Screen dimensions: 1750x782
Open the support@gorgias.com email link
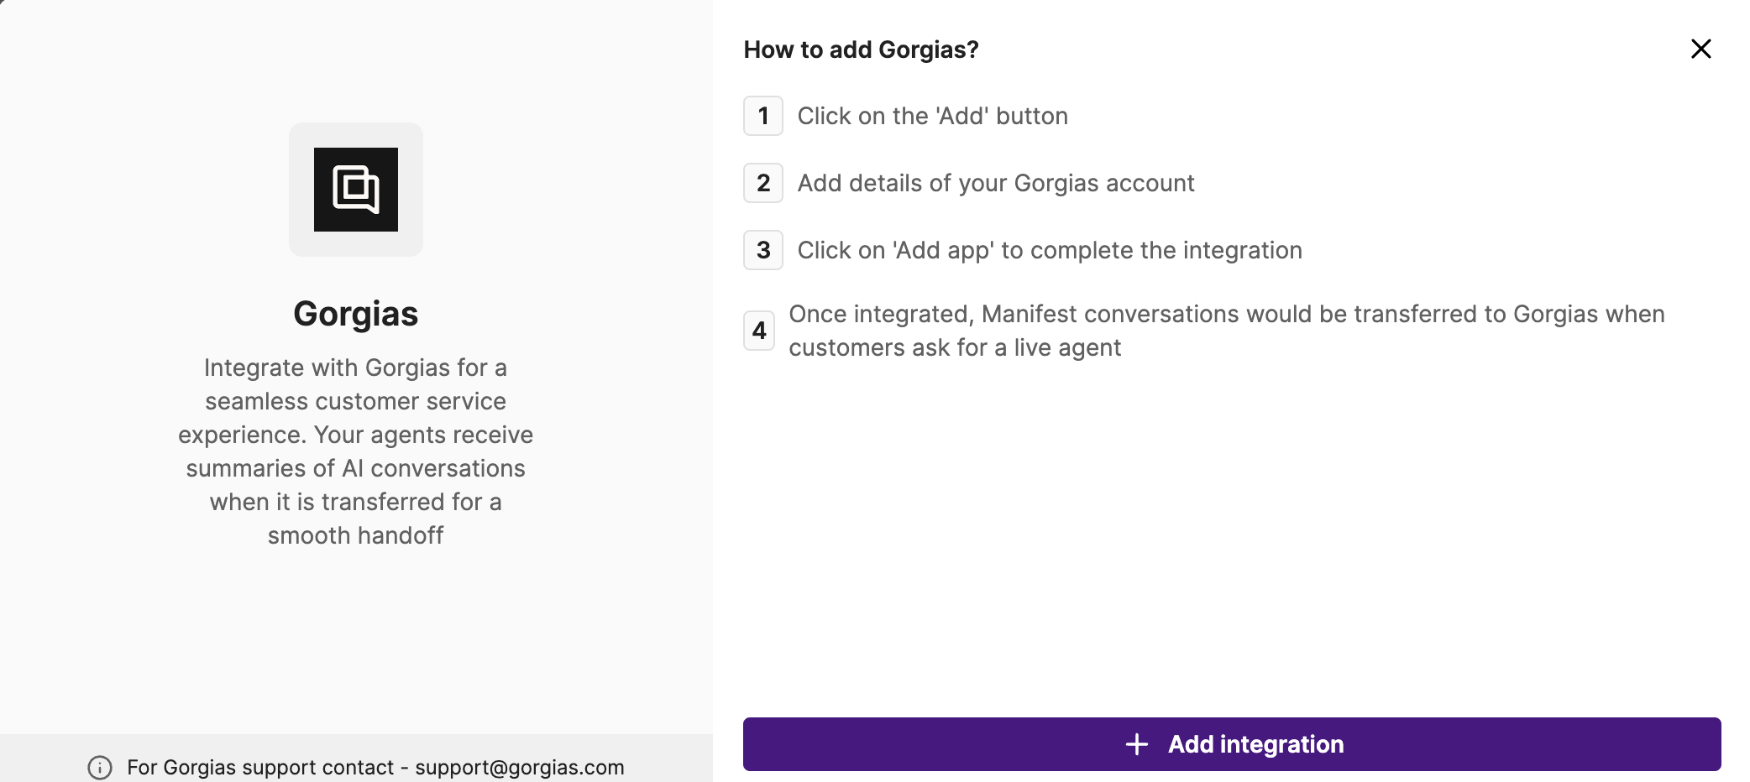click(x=519, y=766)
